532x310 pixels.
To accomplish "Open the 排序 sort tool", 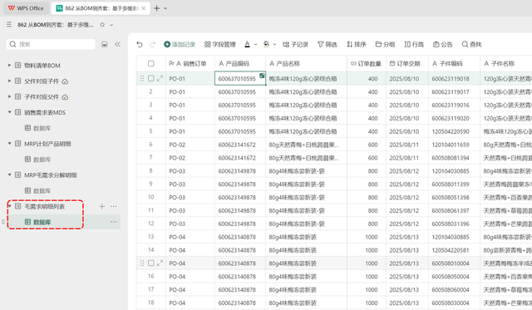I will click(357, 44).
